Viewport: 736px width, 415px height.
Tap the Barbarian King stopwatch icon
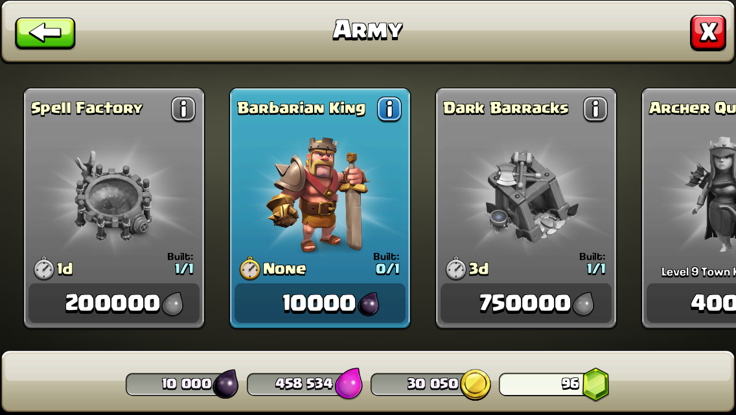coord(249,268)
